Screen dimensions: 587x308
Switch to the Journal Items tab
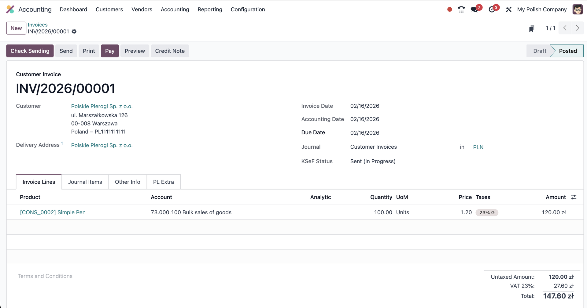coord(85,182)
